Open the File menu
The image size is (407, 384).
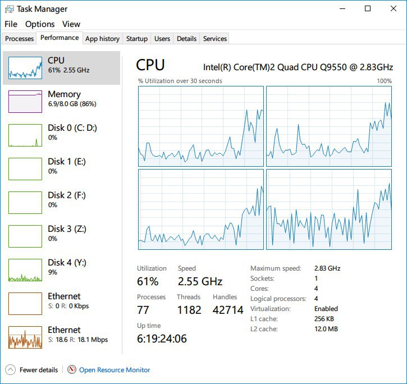(11, 24)
